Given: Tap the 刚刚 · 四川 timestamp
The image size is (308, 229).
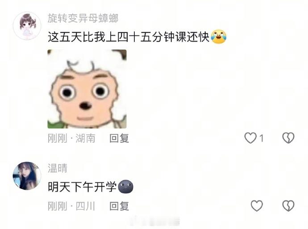Looking at the screenshot, I should pyautogui.click(x=71, y=206).
